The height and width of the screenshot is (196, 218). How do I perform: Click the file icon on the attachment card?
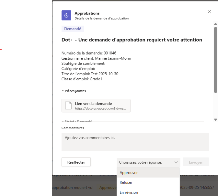point(68,106)
